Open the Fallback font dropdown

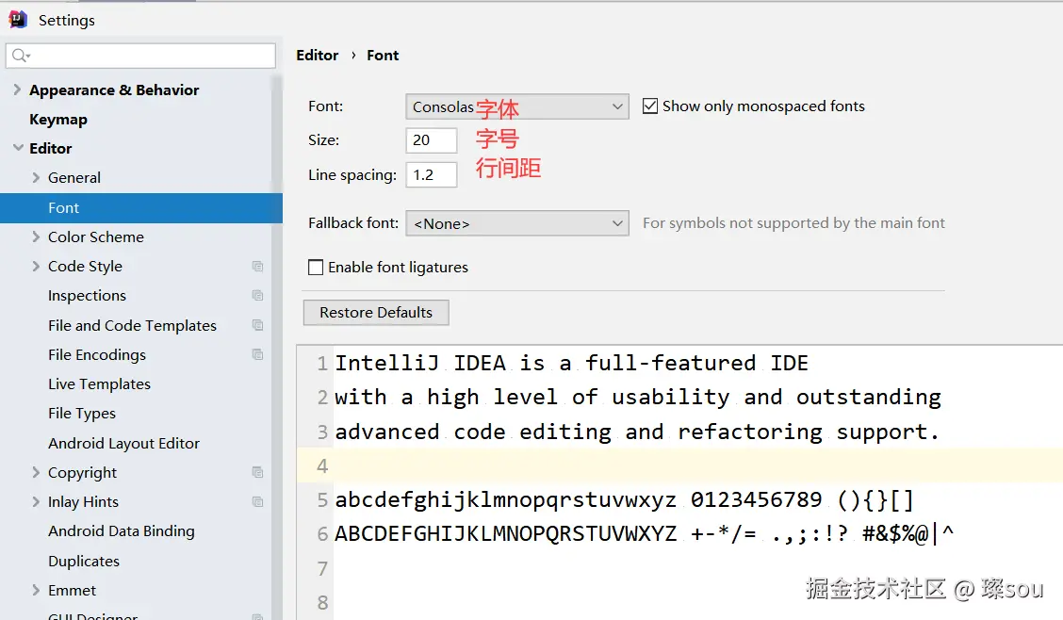(x=517, y=223)
